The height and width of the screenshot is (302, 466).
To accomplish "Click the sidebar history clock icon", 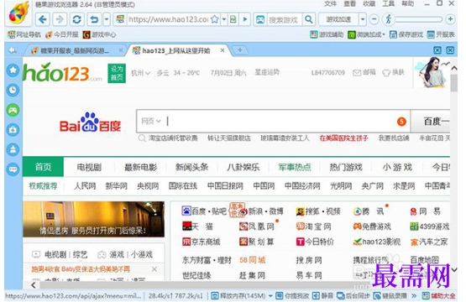I will point(13,90).
